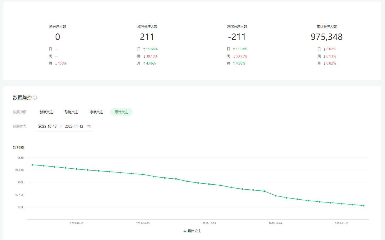Click the monthly 100% decrease under 新关注人数

pos(61,63)
